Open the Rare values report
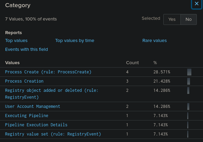 pos(154,41)
